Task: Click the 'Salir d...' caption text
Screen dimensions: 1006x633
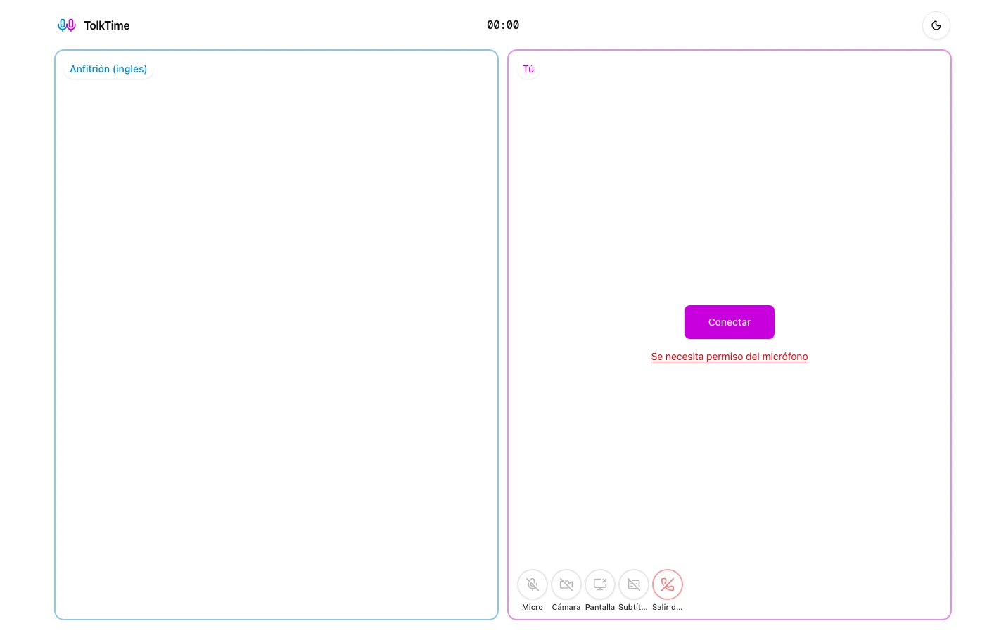Action: tap(668, 607)
